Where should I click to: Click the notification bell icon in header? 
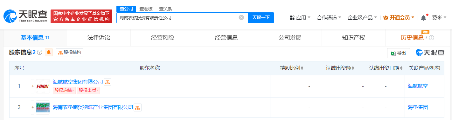point(423,18)
